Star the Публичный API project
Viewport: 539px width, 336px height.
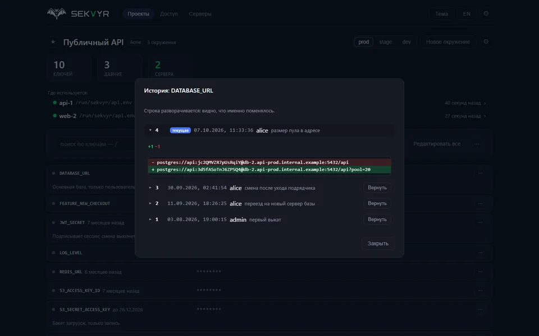(x=53, y=42)
